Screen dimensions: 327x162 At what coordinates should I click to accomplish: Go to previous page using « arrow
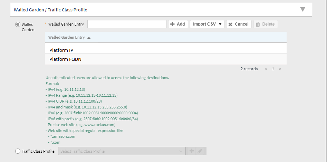[266, 69]
